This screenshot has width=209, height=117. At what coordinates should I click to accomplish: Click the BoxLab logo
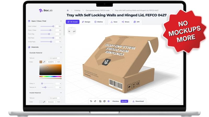click(x=46, y=11)
